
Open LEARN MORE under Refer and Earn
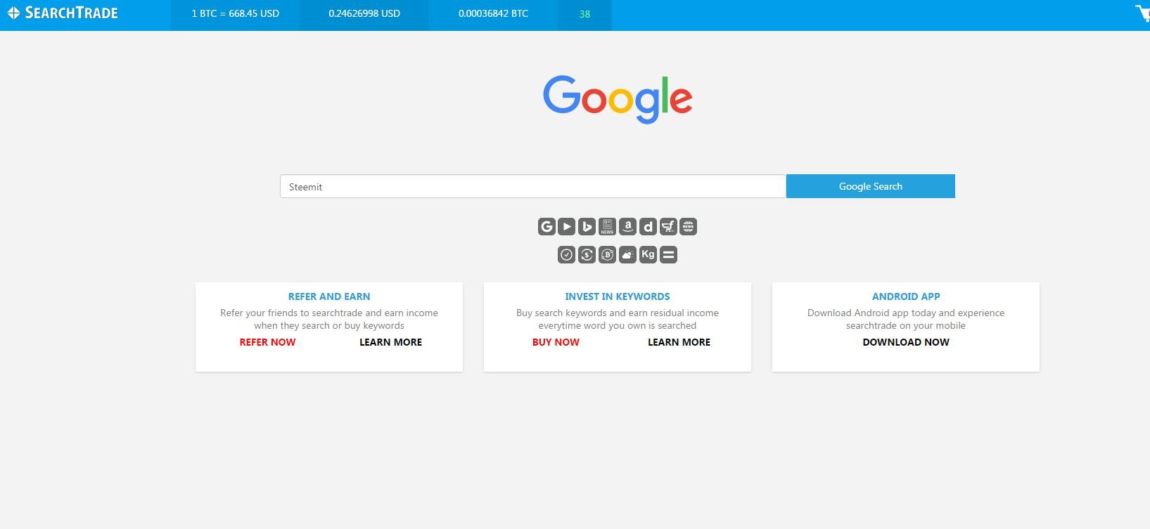click(x=390, y=342)
